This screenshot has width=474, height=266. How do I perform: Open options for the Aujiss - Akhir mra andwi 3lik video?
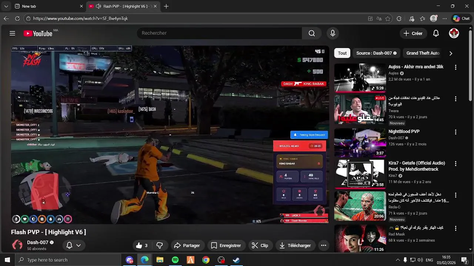tap(455, 67)
